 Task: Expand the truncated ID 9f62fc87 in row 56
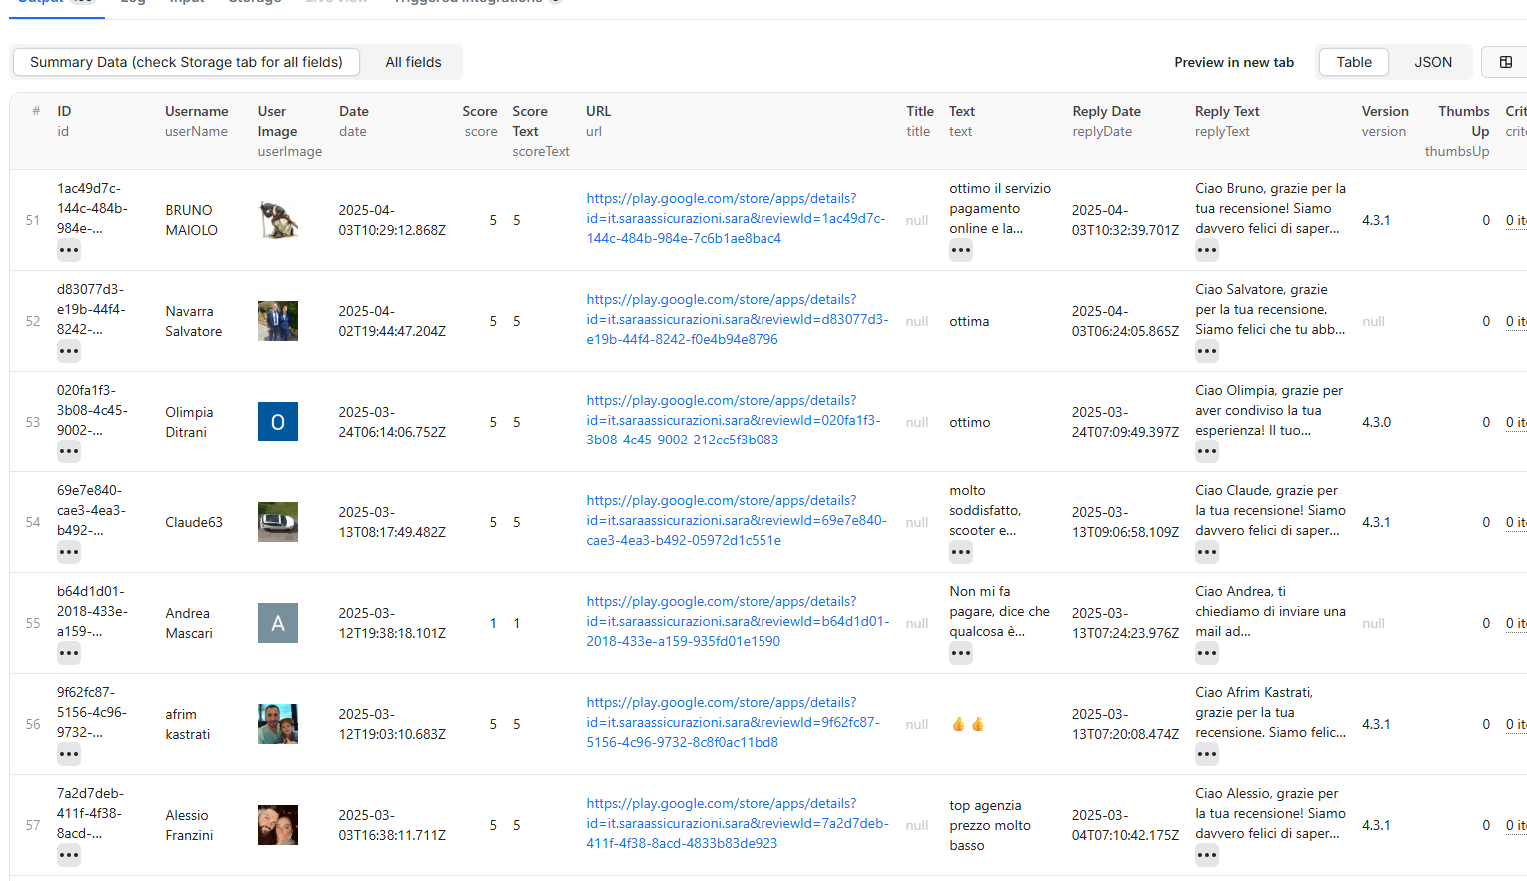69,754
